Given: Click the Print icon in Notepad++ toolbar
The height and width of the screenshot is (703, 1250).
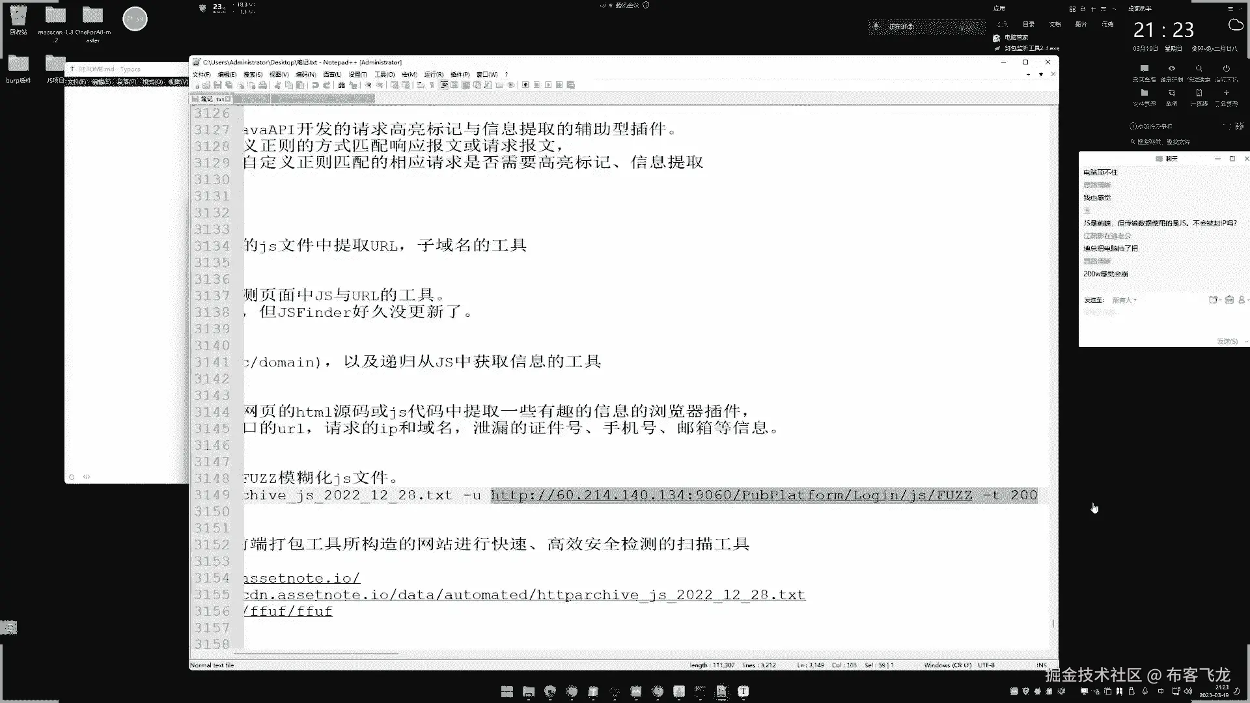Looking at the screenshot, I should pos(262,85).
